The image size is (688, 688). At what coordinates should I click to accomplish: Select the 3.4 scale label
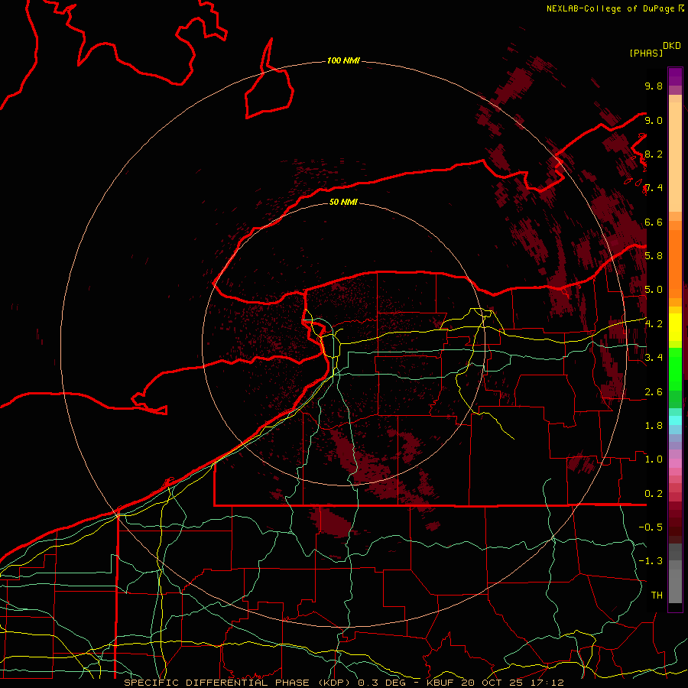(x=654, y=358)
